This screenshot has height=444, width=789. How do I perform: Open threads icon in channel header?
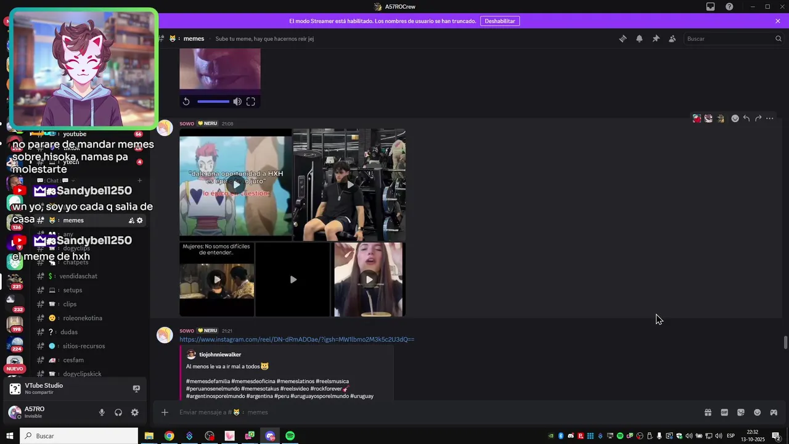pos(623,38)
